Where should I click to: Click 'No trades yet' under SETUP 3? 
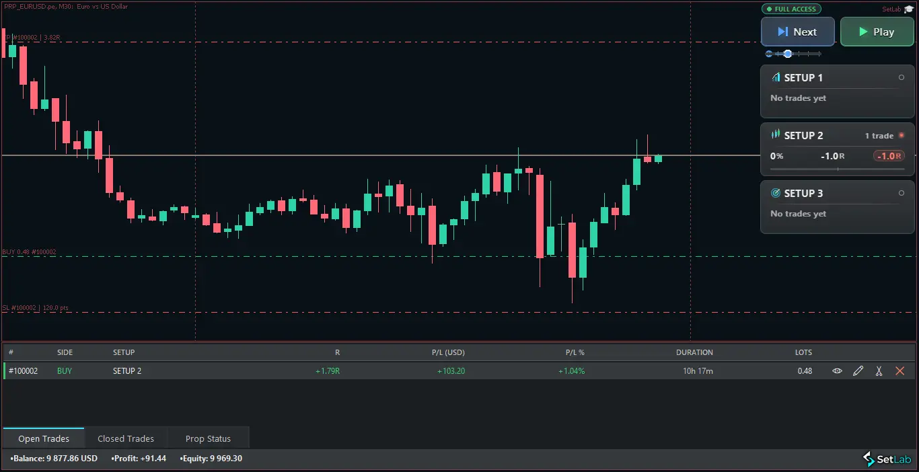[x=798, y=214]
